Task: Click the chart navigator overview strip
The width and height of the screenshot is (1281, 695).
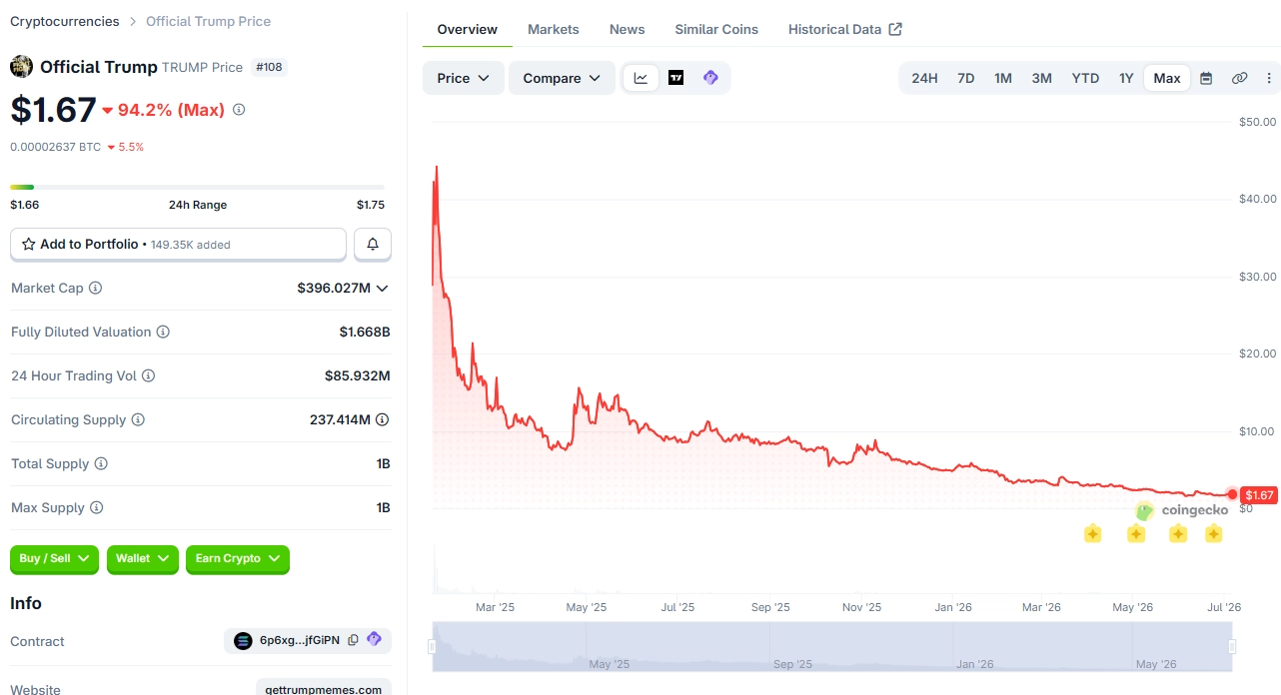Action: pos(832,646)
